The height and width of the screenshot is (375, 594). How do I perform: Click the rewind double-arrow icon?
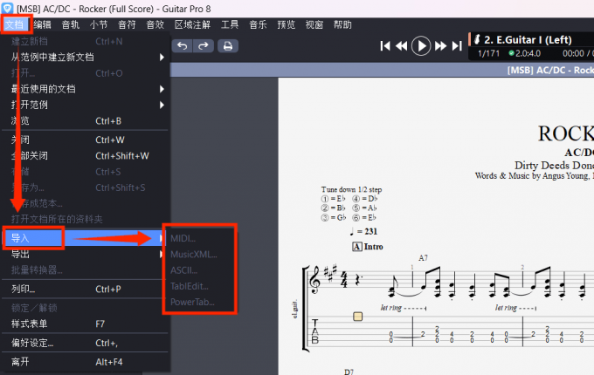coord(402,45)
